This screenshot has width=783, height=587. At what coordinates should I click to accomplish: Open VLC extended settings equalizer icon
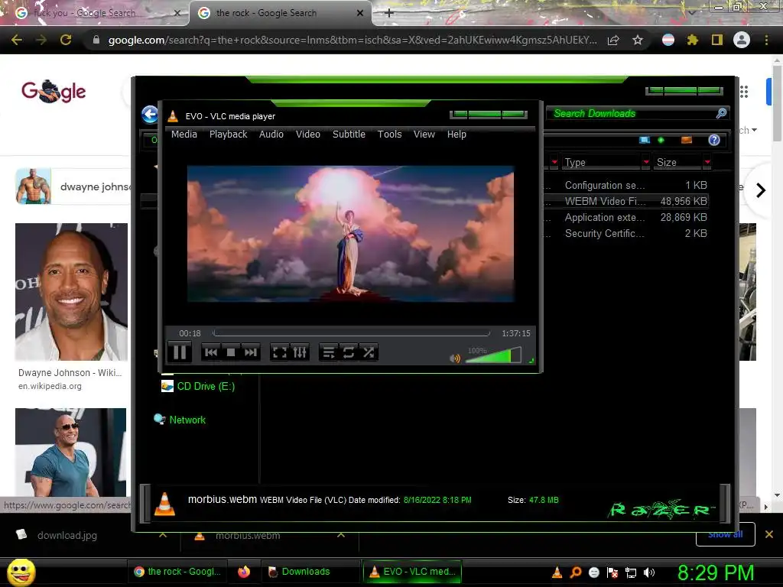pyautogui.click(x=300, y=352)
